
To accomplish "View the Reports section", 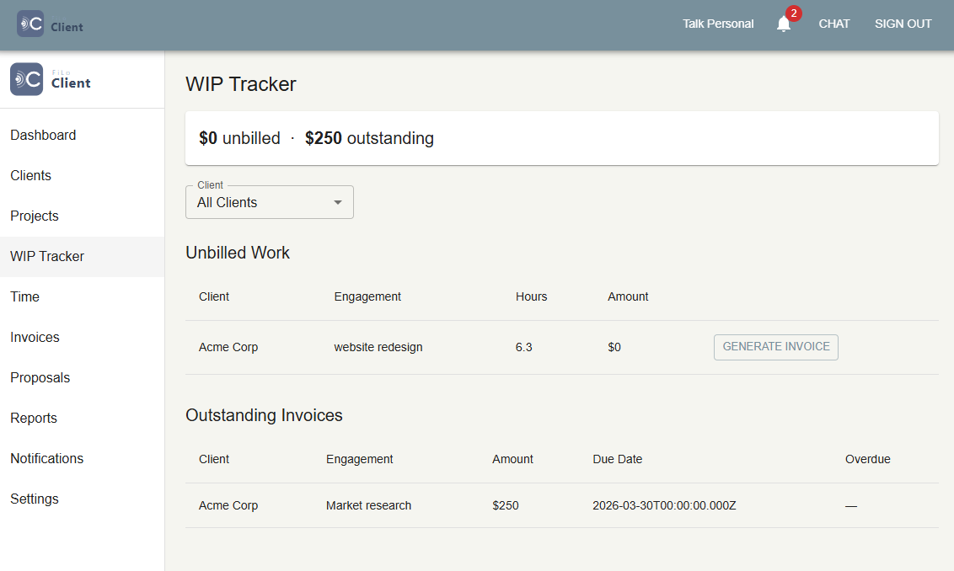I will [34, 418].
